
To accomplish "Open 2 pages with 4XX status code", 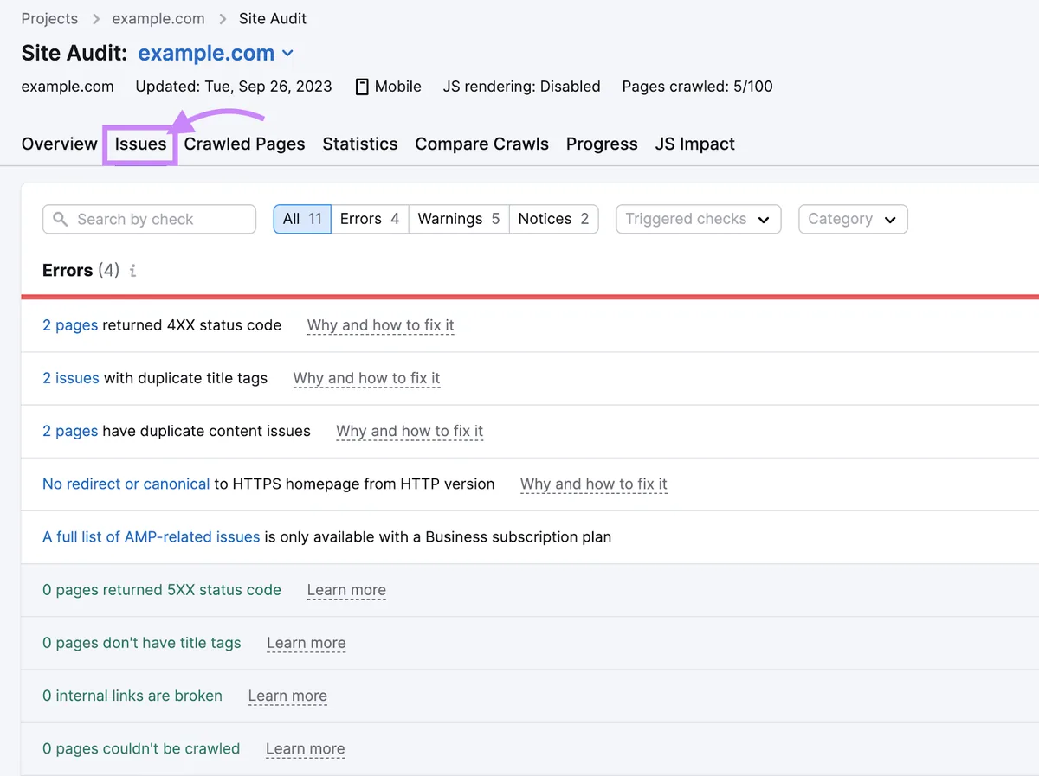I will [x=70, y=325].
